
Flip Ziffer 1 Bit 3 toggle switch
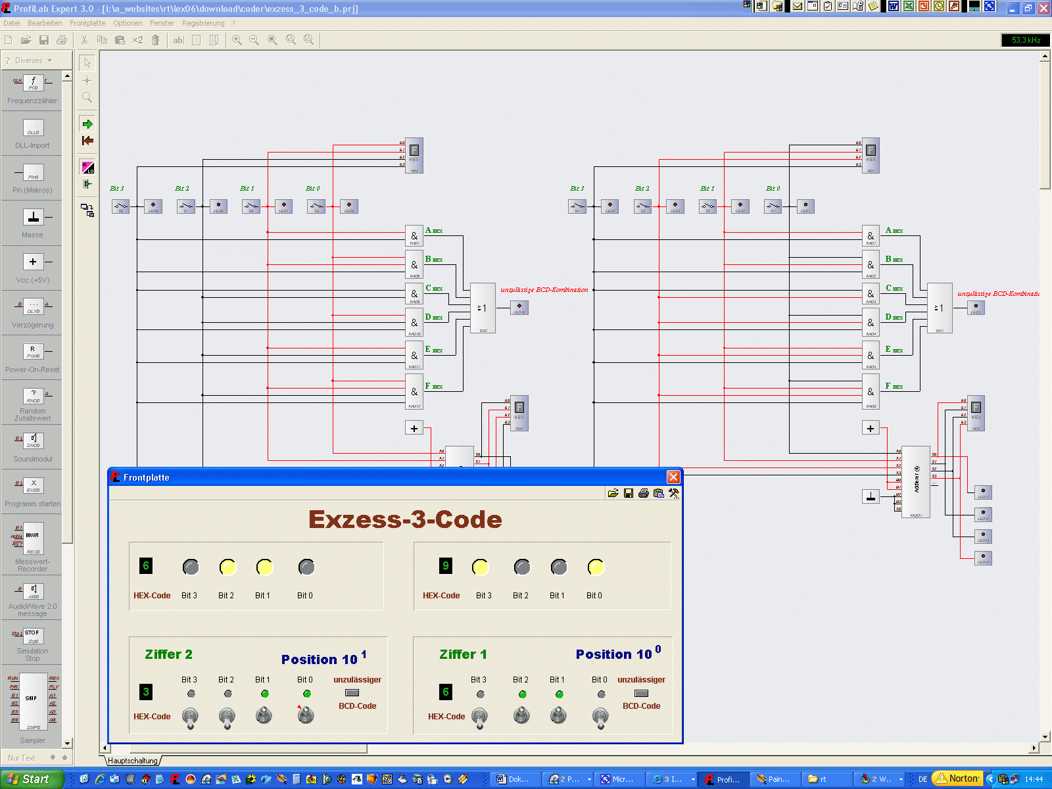pyautogui.click(x=479, y=717)
